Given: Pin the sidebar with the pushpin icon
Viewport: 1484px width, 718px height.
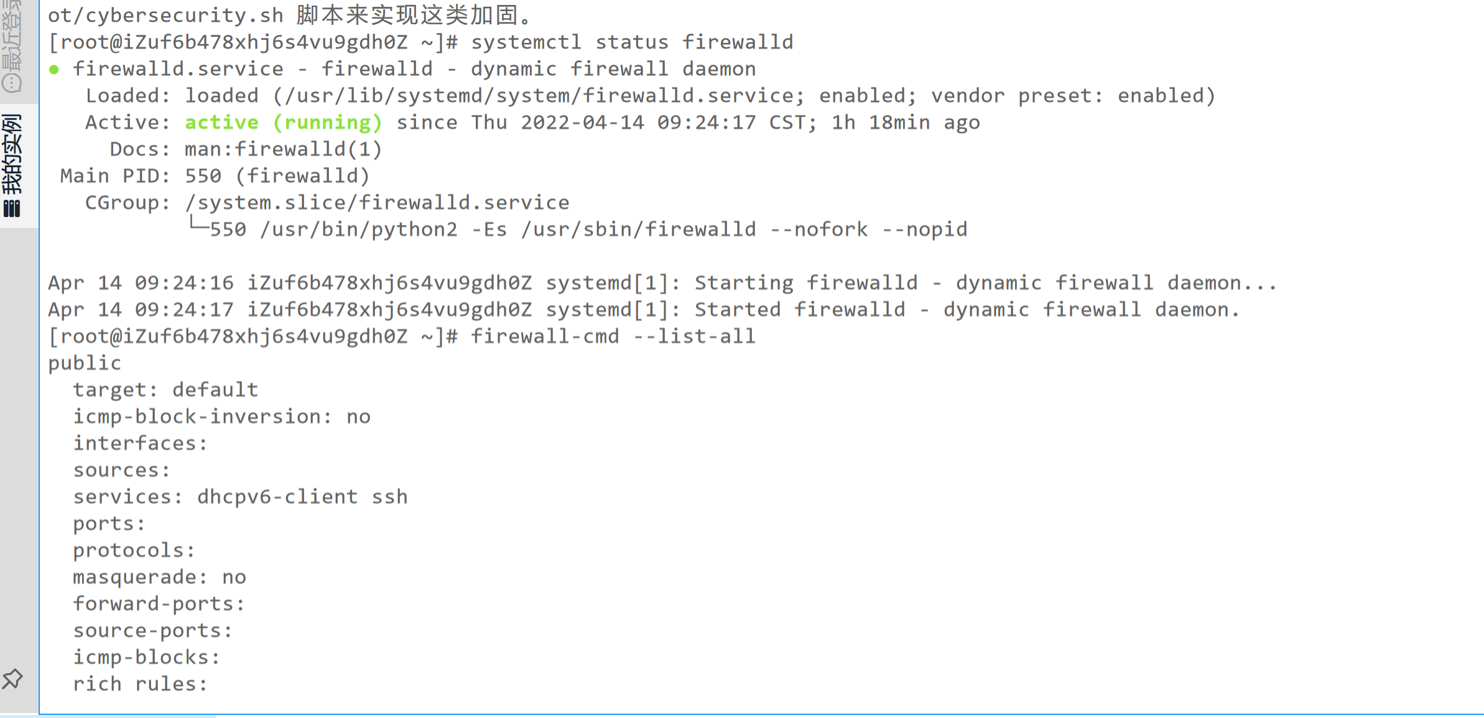Looking at the screenshot, I should pos(12,678).
